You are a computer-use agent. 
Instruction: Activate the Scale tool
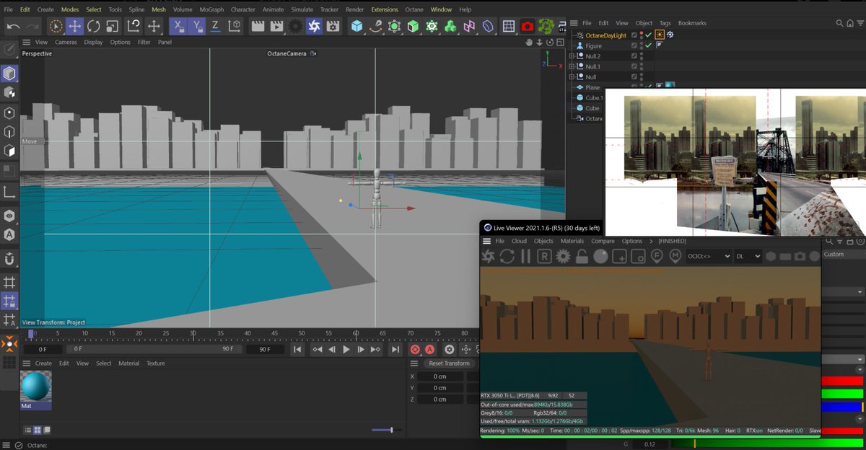pos(113,26)
